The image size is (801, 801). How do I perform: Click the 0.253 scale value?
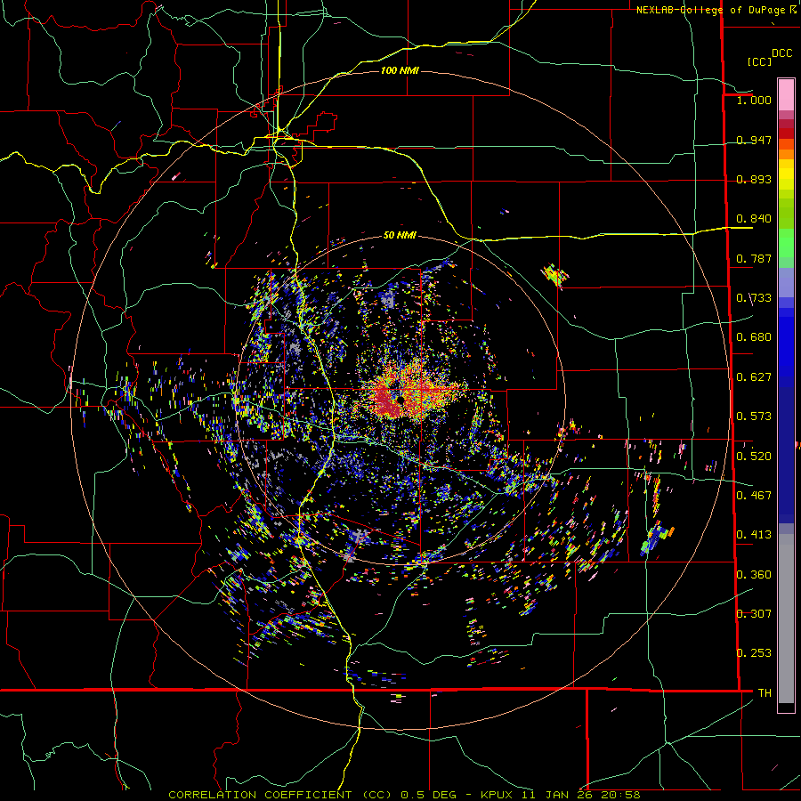point(754,653)
